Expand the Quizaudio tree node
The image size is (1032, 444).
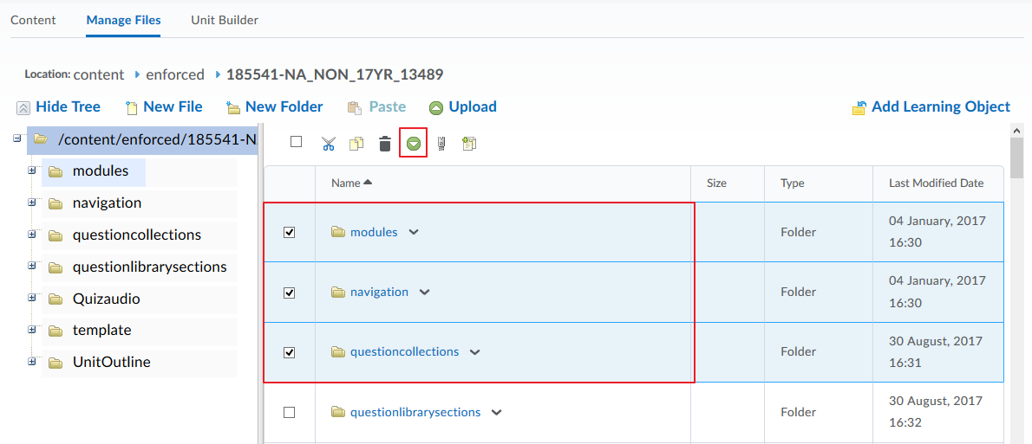click(31, 298)
